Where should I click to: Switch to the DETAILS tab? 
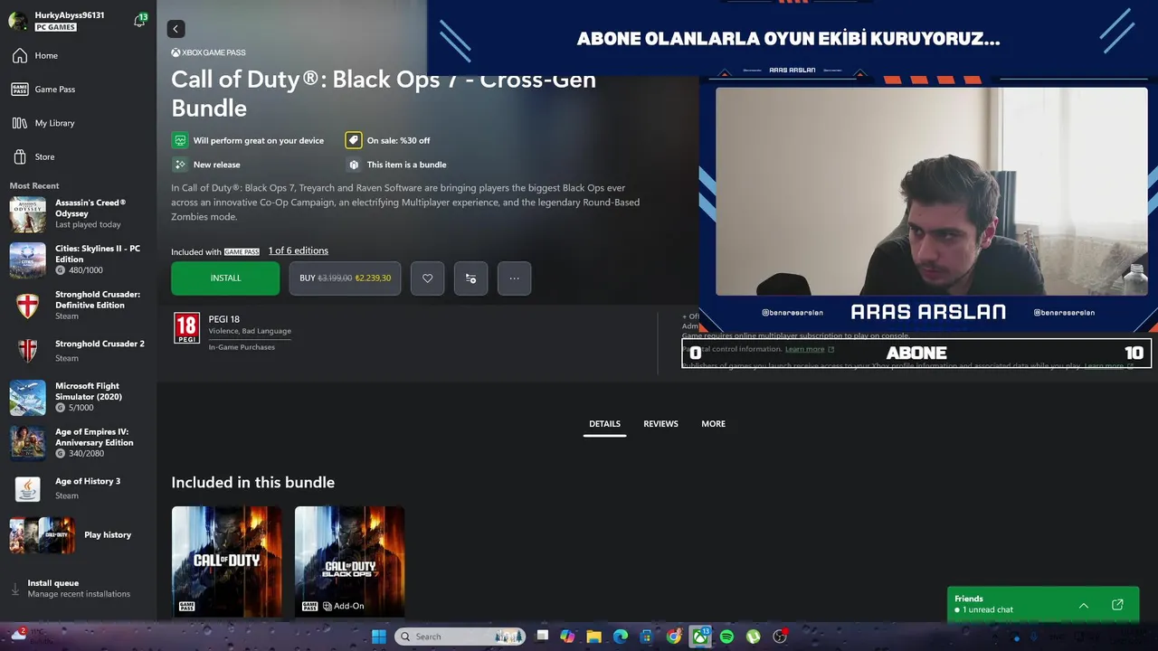[604, 424]
